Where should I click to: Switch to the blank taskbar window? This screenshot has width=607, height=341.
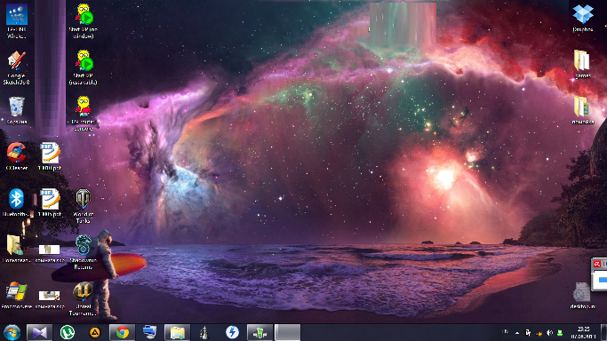pos(287,332)
